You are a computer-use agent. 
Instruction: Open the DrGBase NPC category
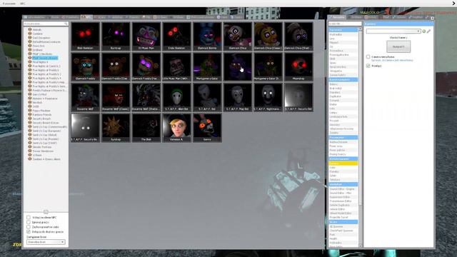point(38,50)
